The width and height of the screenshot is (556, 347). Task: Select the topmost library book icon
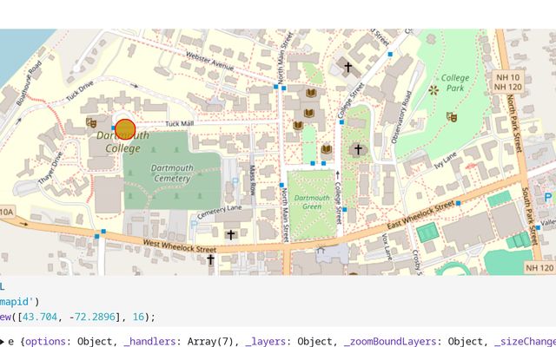click(x=312, y=93)
